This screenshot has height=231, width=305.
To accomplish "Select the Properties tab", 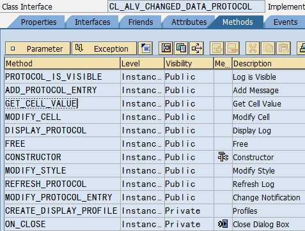I will point(38,22).
